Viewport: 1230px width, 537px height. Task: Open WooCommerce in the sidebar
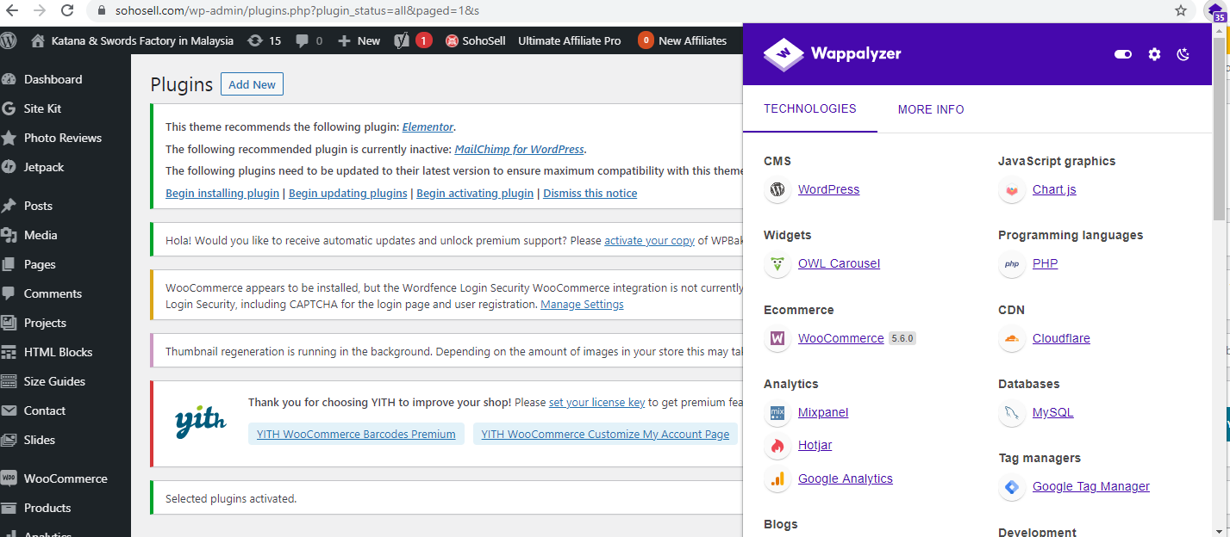[66, 478]
